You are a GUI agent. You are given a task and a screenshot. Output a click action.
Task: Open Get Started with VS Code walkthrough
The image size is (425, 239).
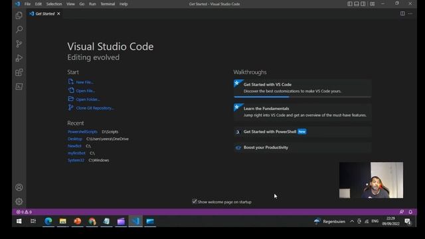point(302,88)
